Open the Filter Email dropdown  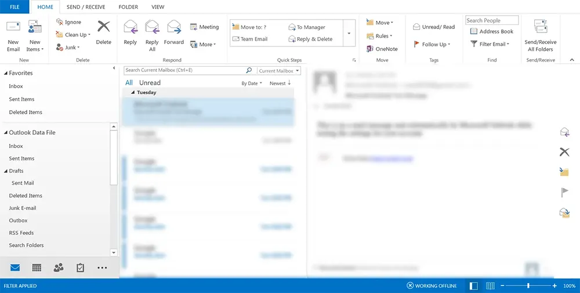(490, 44)
